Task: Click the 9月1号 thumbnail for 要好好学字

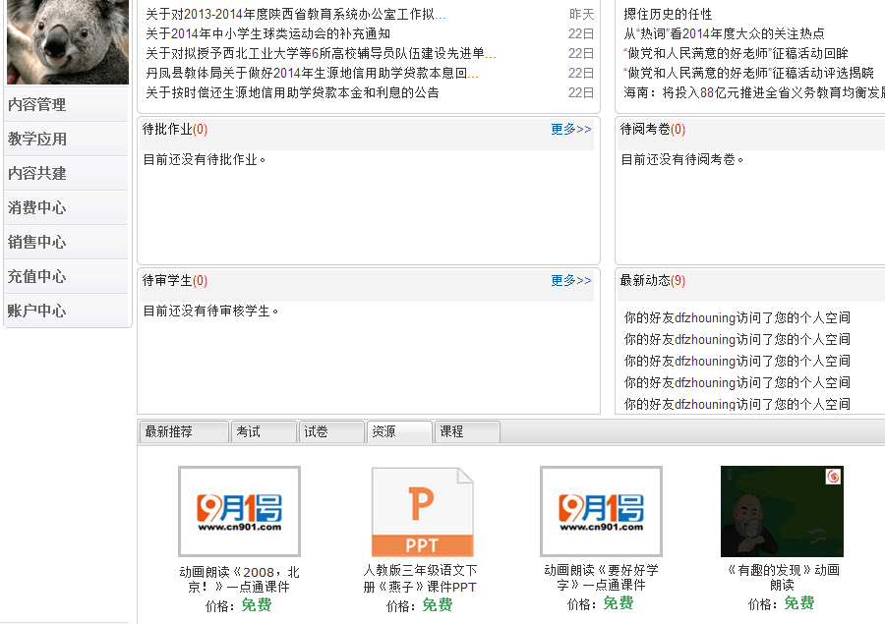Action: [x=601, y=511]
